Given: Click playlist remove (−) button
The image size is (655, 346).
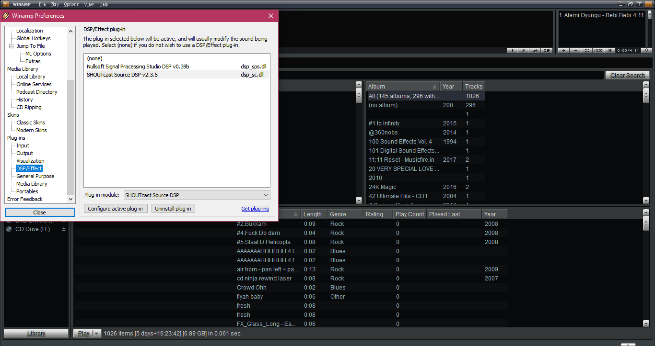Looking at the screenshot, I should pos(575,50).
